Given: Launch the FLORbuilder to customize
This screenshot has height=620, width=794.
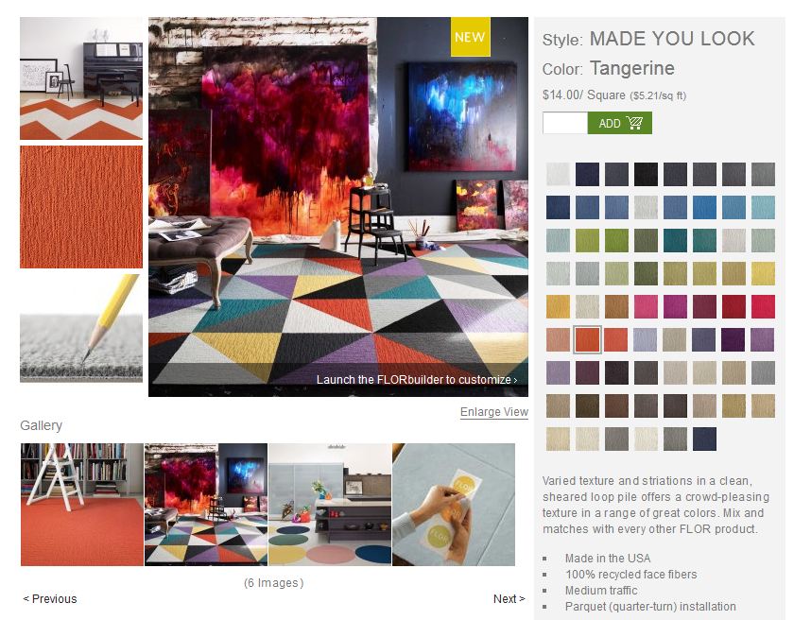Looking at the screenshot, I should tap(416, 380).
